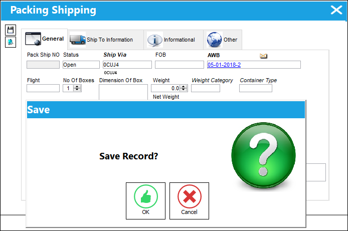Click the Flight input field
Viewport: 348px width, 231px height.
click(43, 88)
